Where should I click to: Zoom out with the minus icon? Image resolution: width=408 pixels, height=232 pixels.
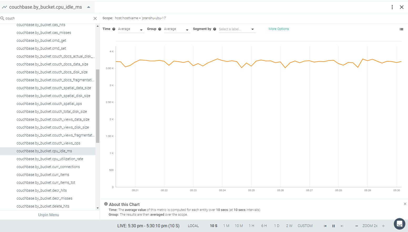pos(357,226)
